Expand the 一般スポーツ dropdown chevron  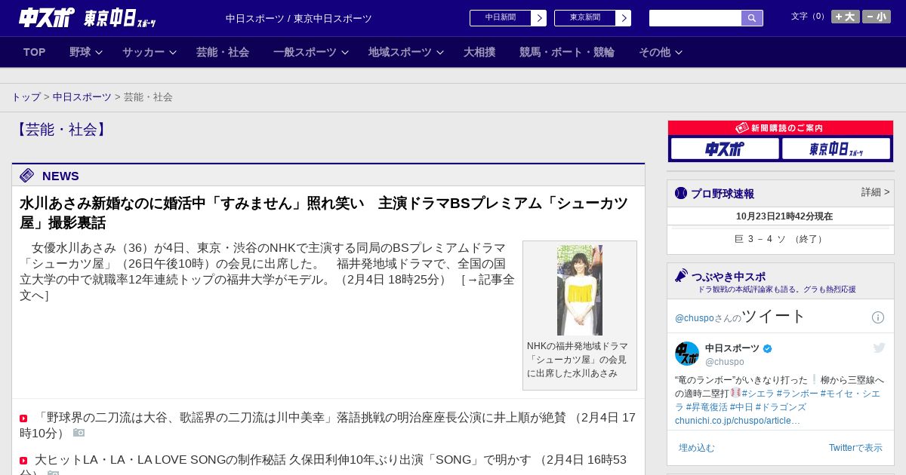[x=345, y=52]
